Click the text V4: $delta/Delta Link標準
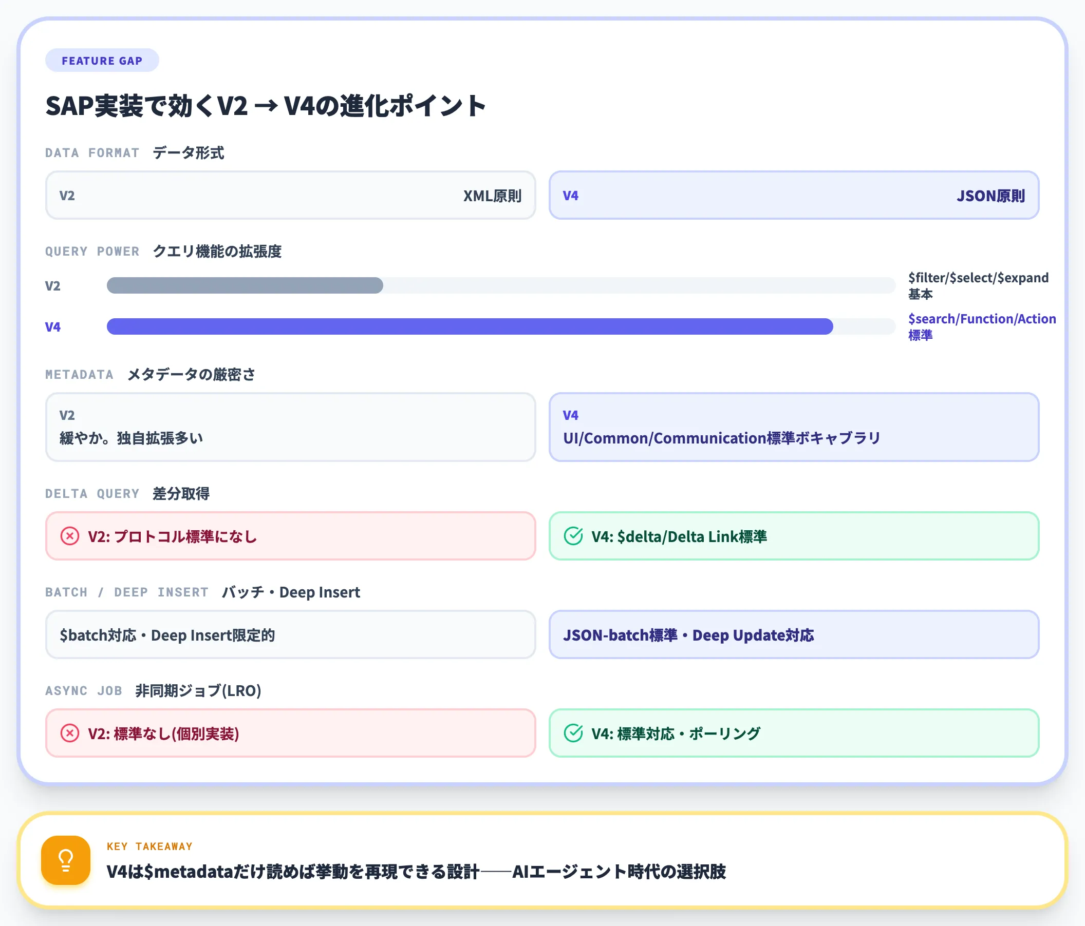This screenshot has width=1085, height=926. pos(679,537)
